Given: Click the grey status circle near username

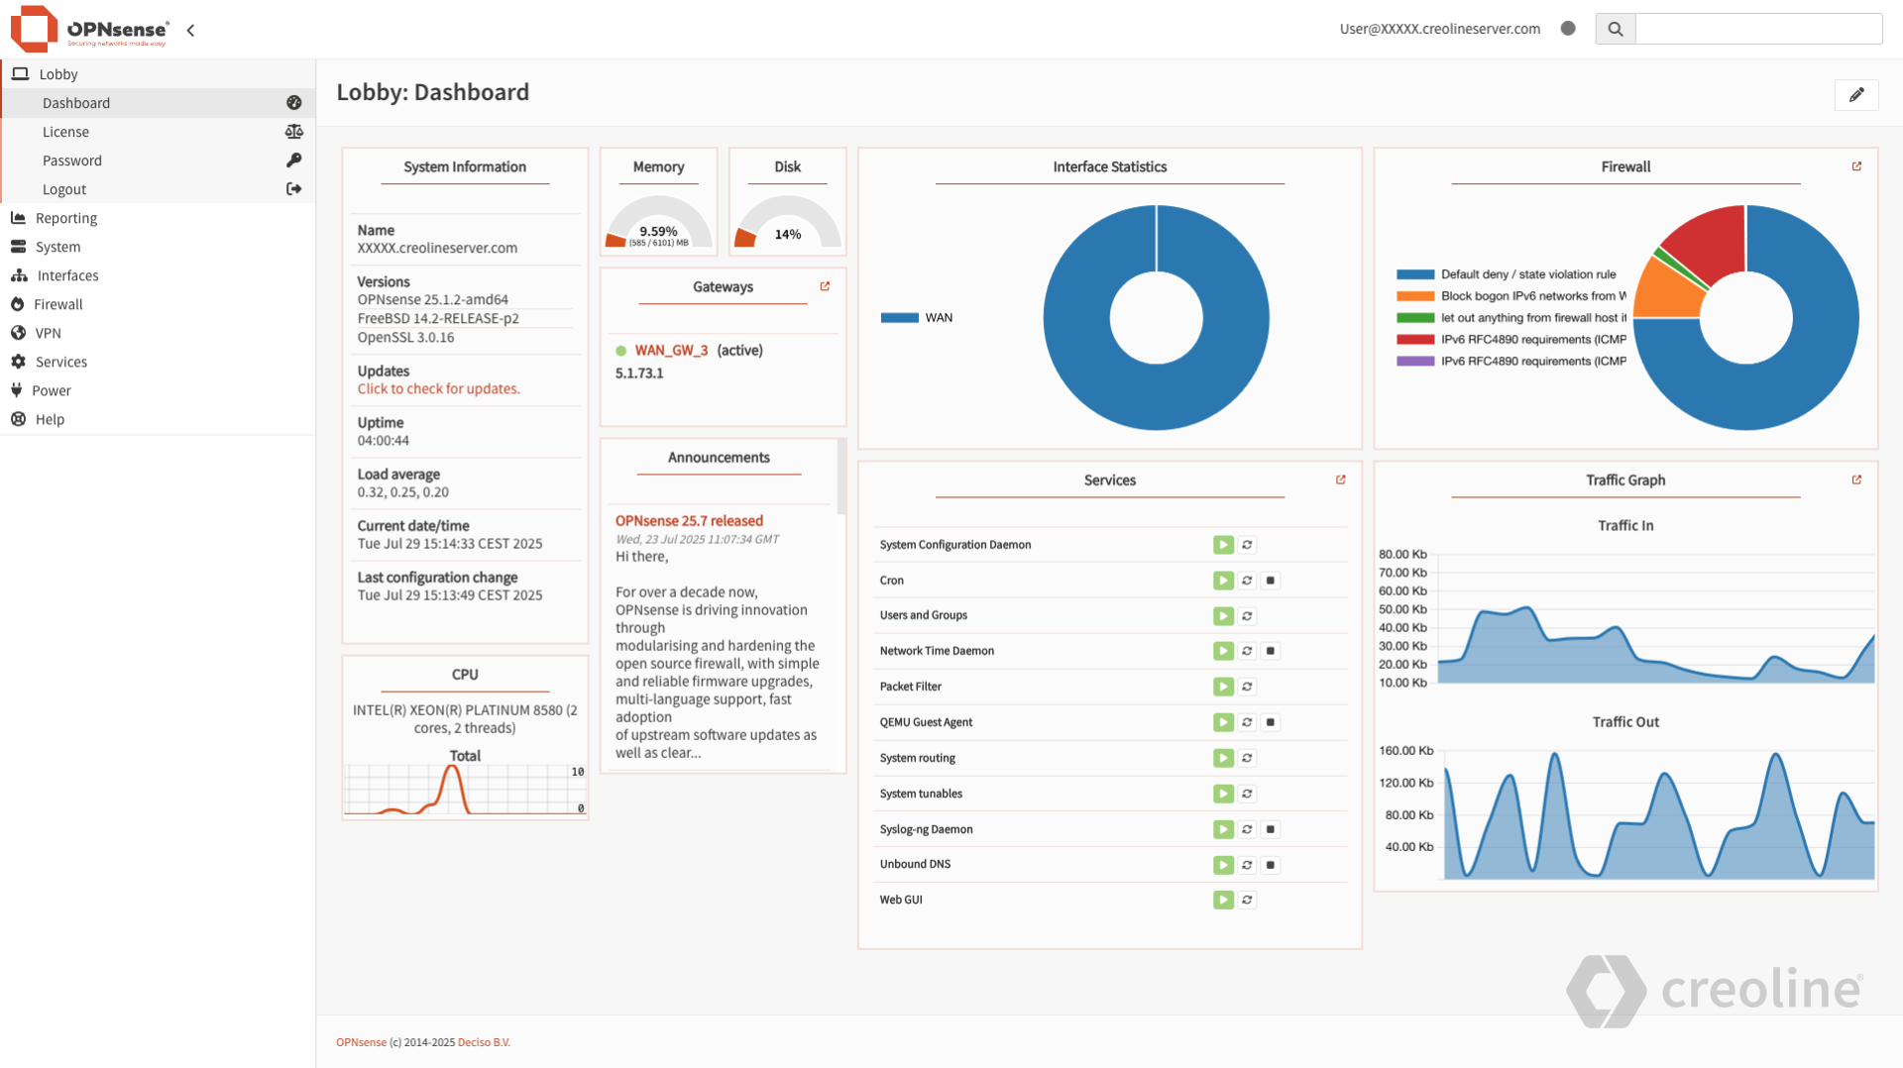Looking at the screenshot, I should click(1568, 29).
